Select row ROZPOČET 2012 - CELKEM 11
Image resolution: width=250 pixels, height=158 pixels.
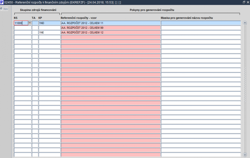[x=111, y=23]
